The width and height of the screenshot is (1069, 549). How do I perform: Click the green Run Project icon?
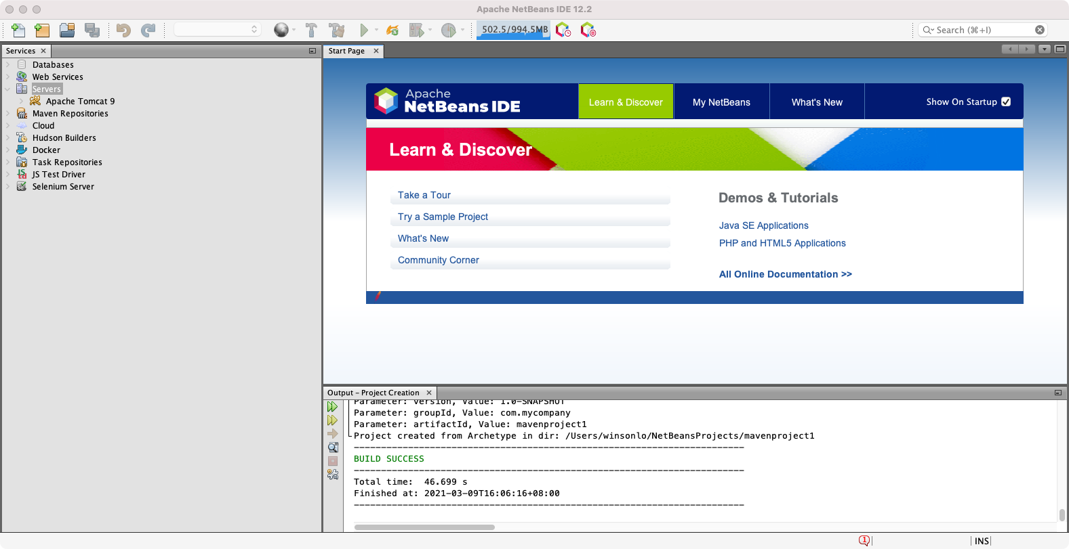364,30
